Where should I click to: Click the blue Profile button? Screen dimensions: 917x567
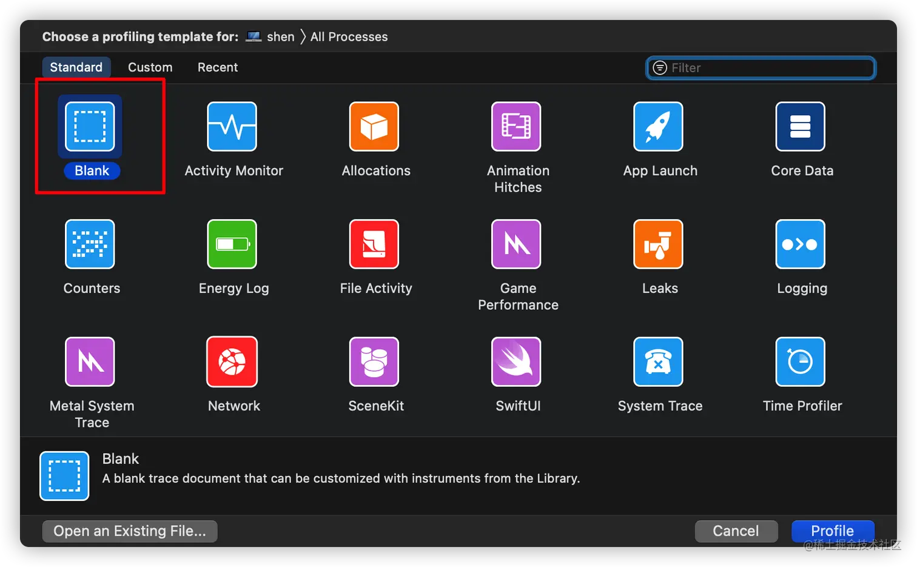[x=833, y=531]
